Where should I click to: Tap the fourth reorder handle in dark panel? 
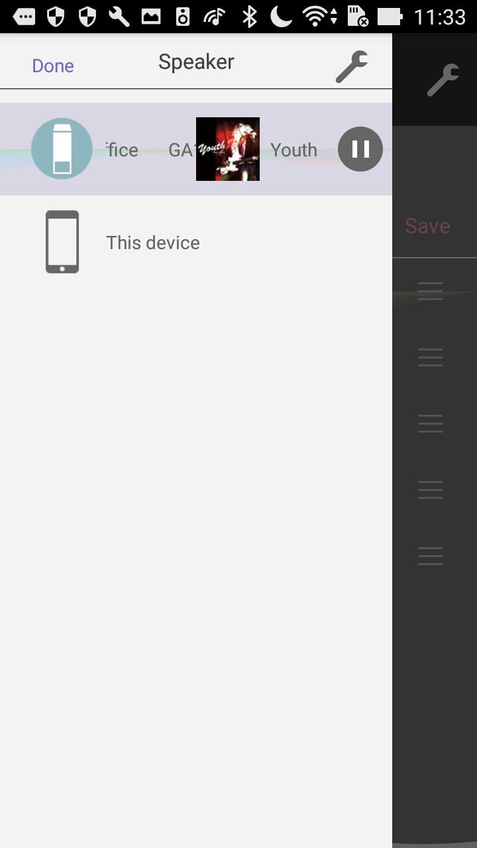[x=430, y=490]
